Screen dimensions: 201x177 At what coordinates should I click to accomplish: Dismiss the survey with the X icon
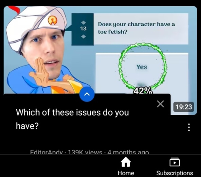(x=160, y=104)
